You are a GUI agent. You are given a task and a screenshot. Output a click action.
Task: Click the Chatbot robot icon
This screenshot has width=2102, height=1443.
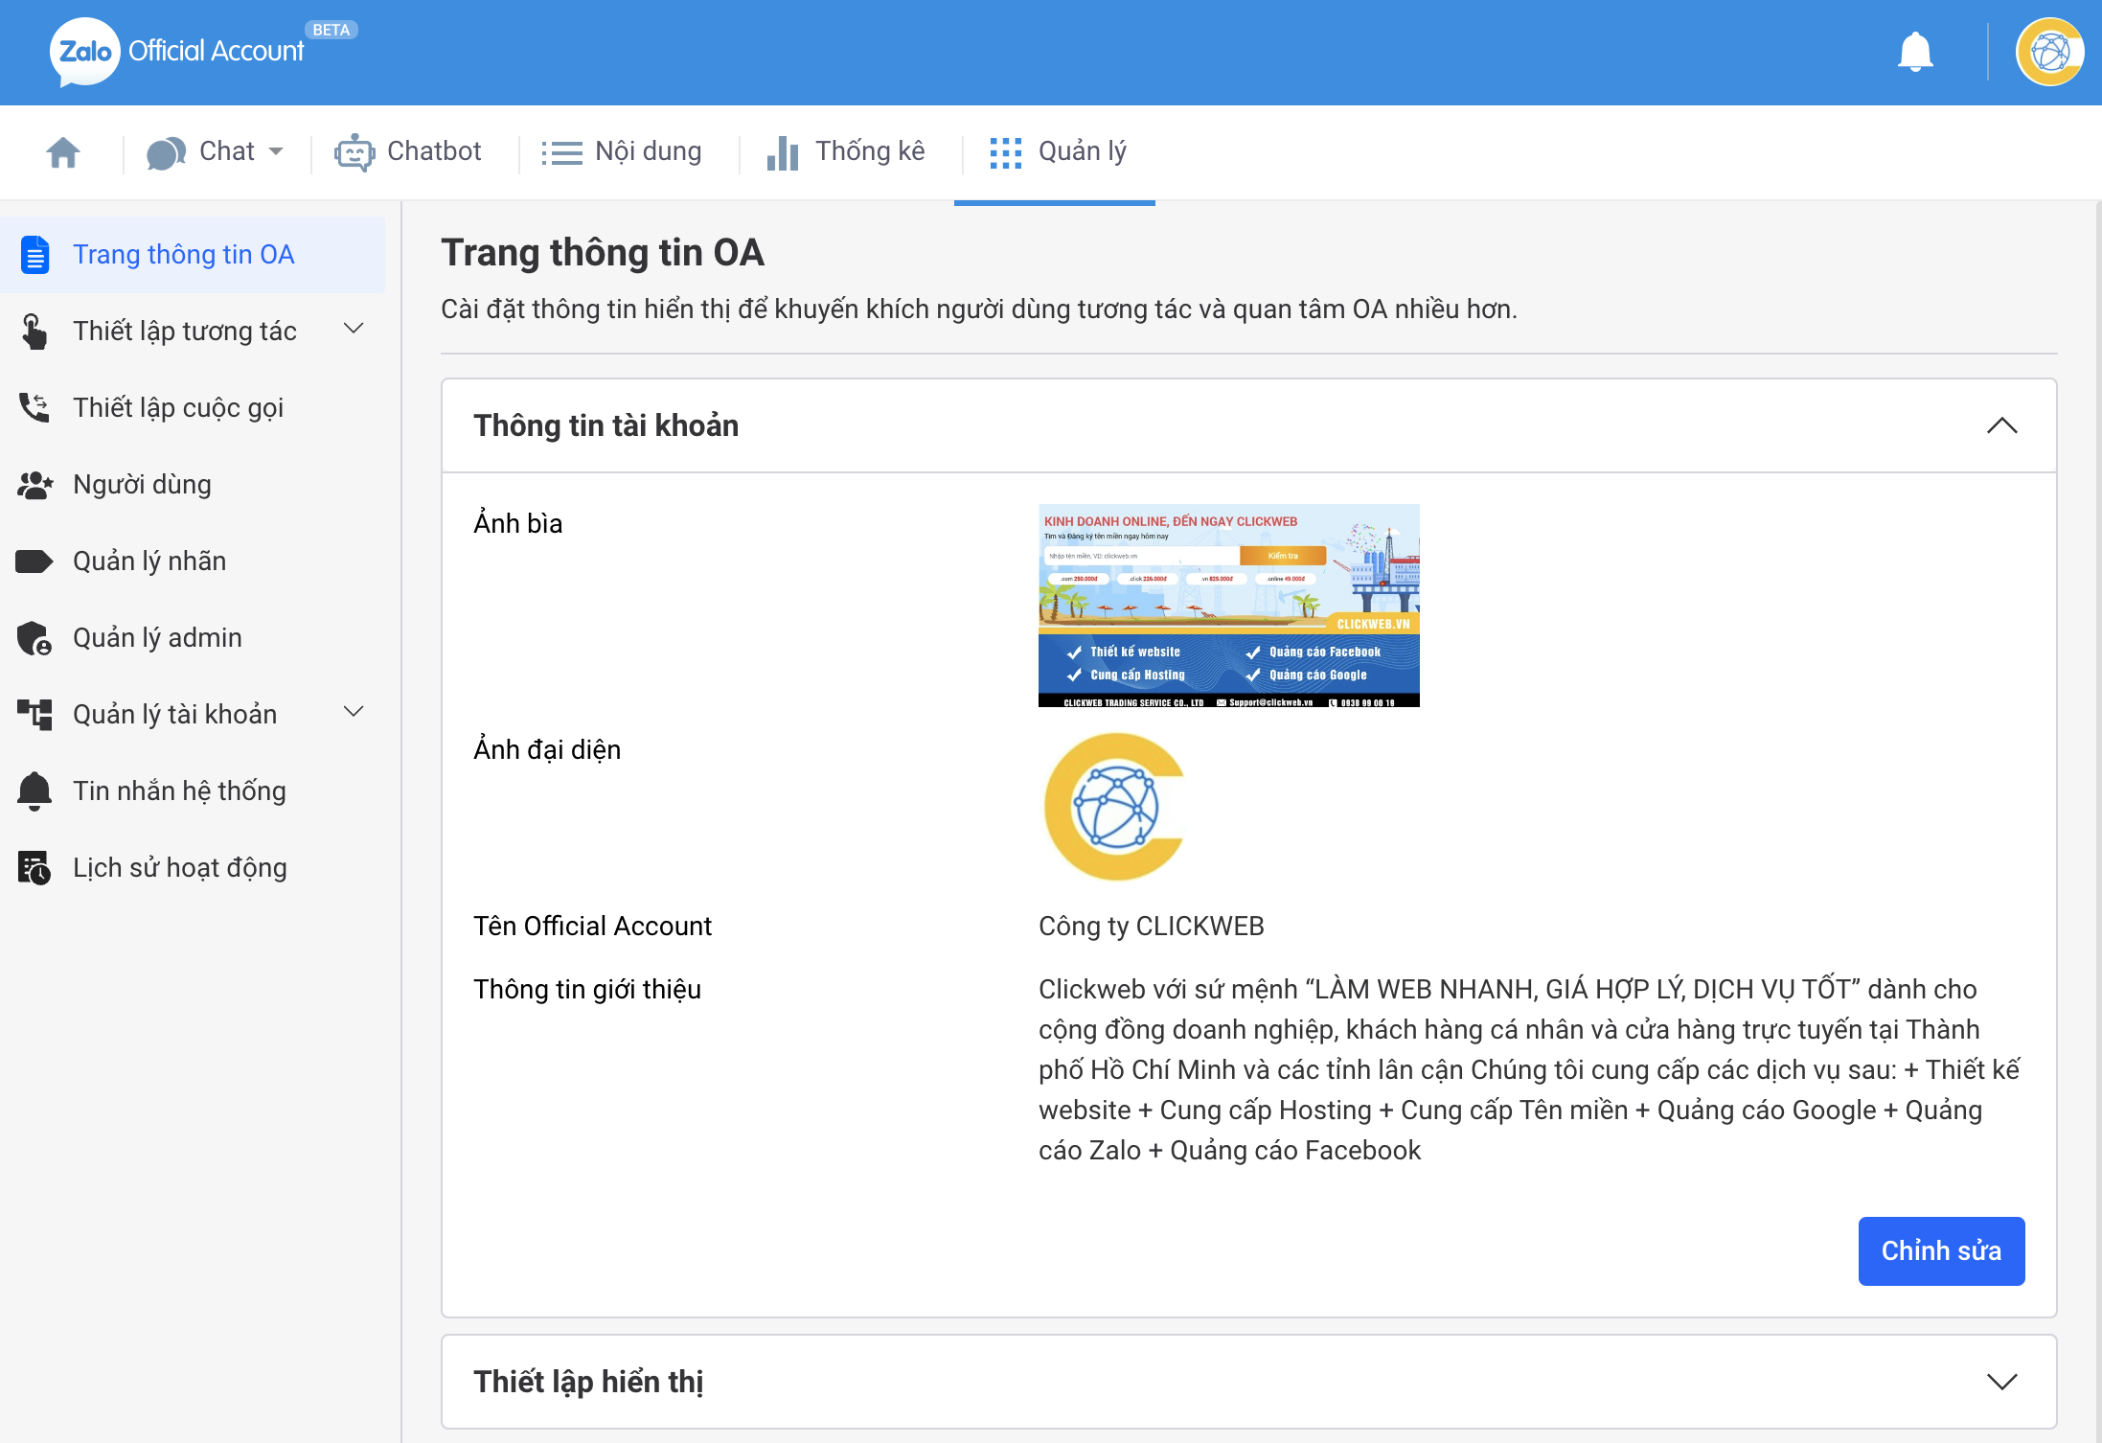354,152
